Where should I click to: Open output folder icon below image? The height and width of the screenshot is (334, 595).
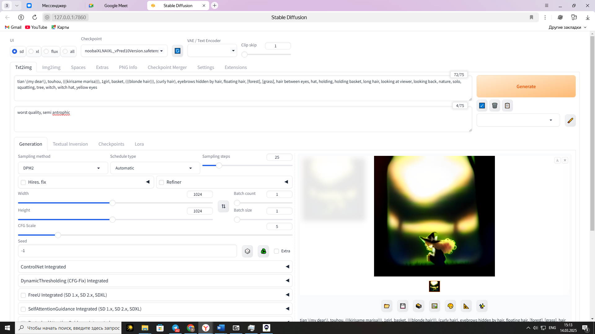[387, 306]
